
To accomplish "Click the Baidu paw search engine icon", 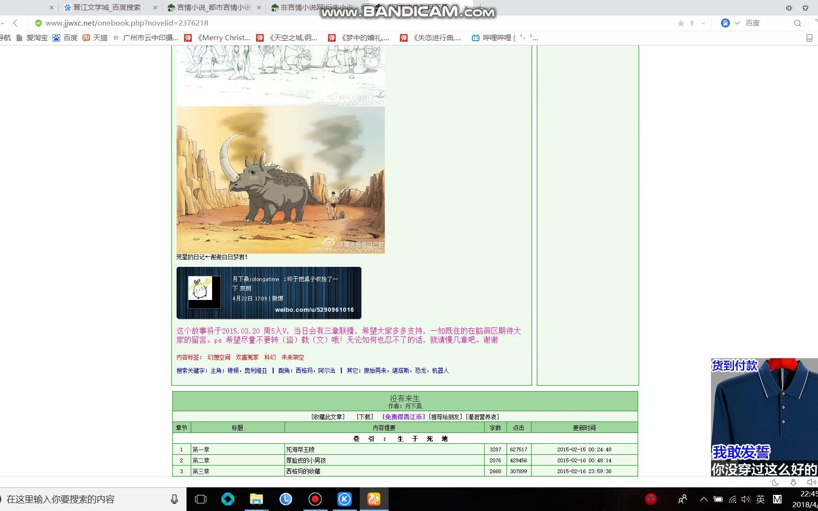I will [725, 23].
